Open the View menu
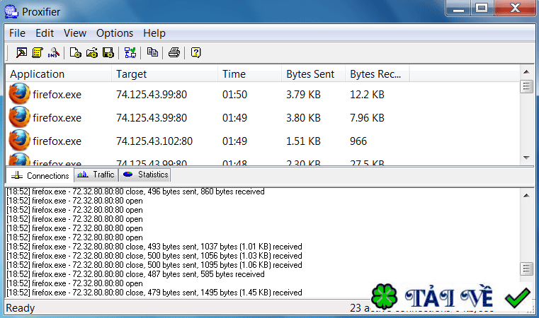 75,33
